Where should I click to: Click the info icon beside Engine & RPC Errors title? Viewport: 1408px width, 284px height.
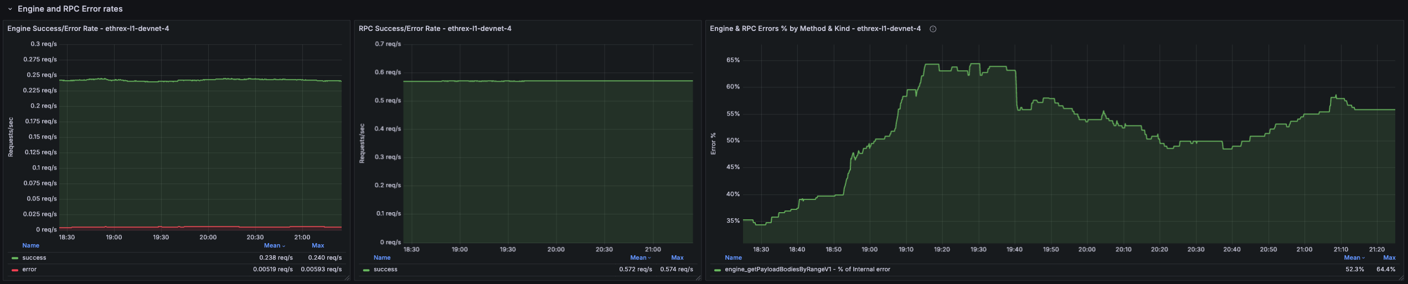point(933,29)
